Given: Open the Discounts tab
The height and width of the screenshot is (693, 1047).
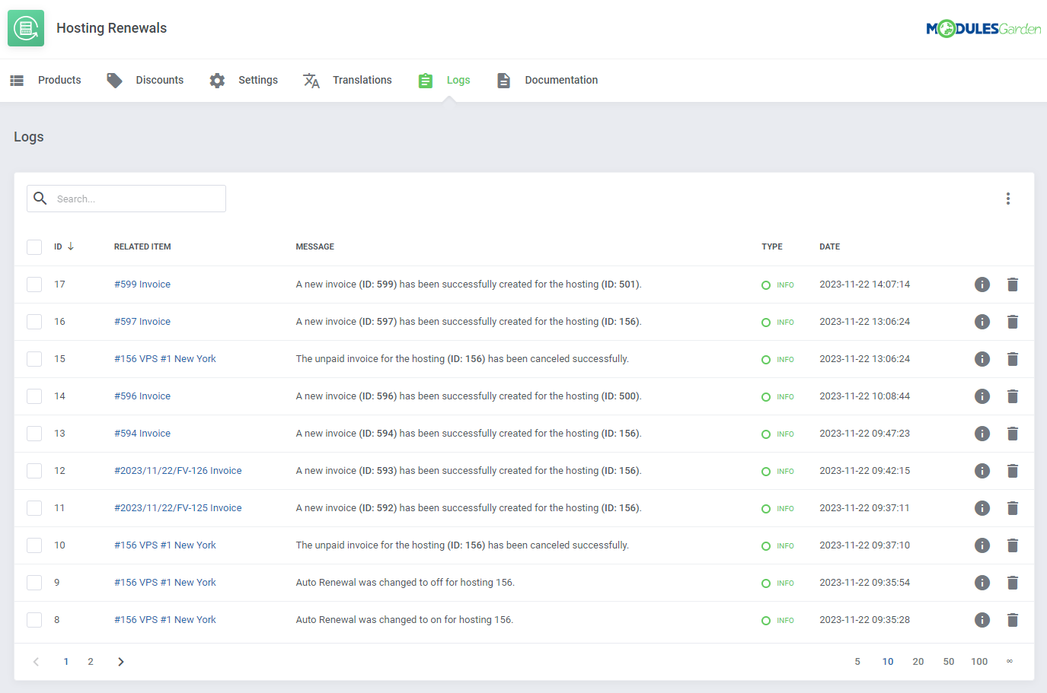Looking at the screenshot, I should [145, 80].
